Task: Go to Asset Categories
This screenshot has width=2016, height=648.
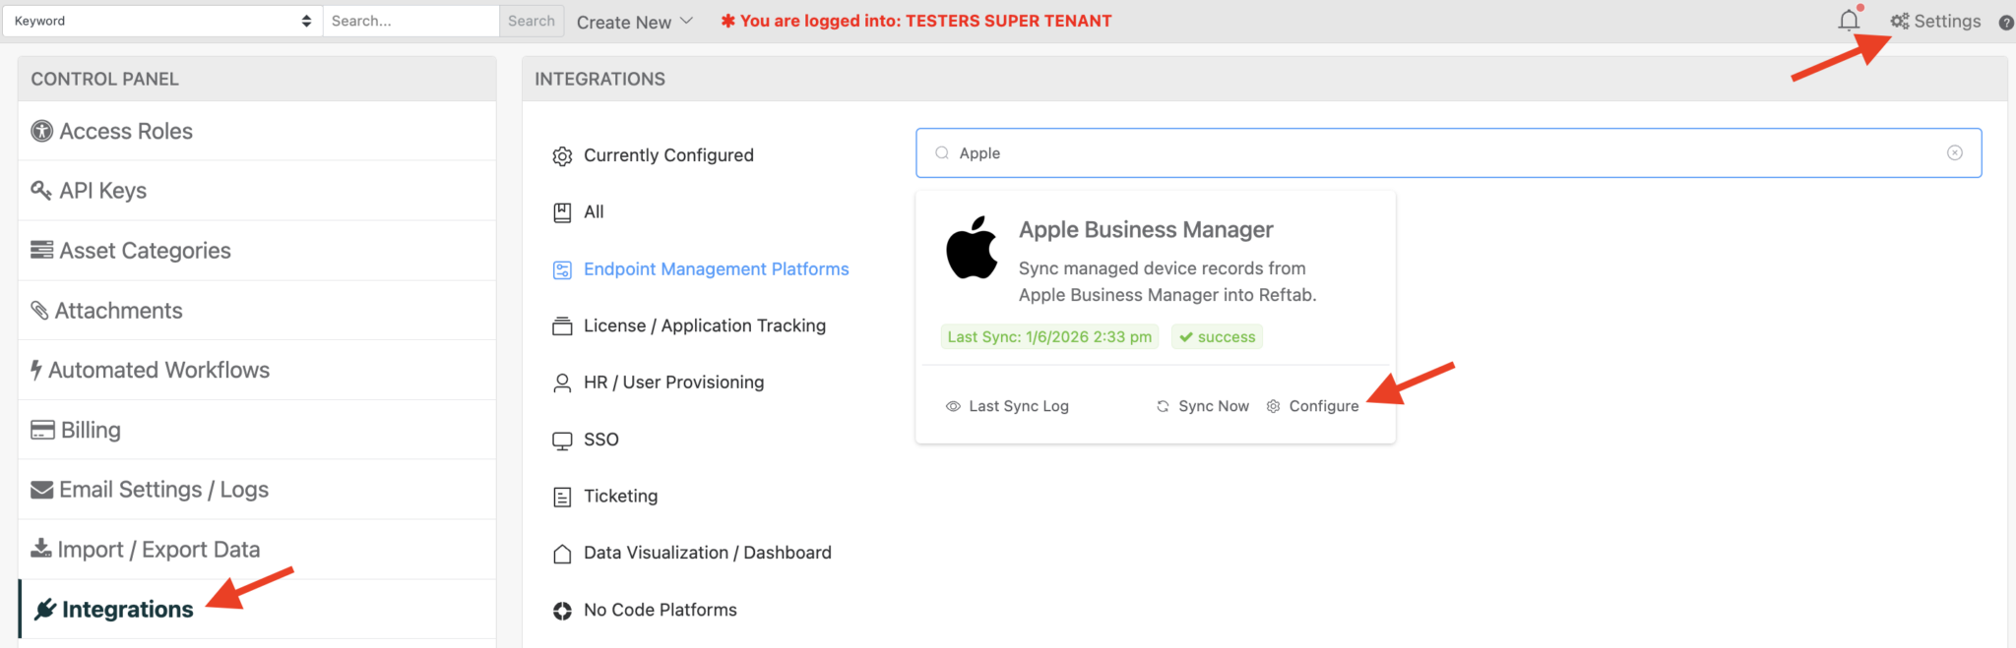Action: click(257, 250)
